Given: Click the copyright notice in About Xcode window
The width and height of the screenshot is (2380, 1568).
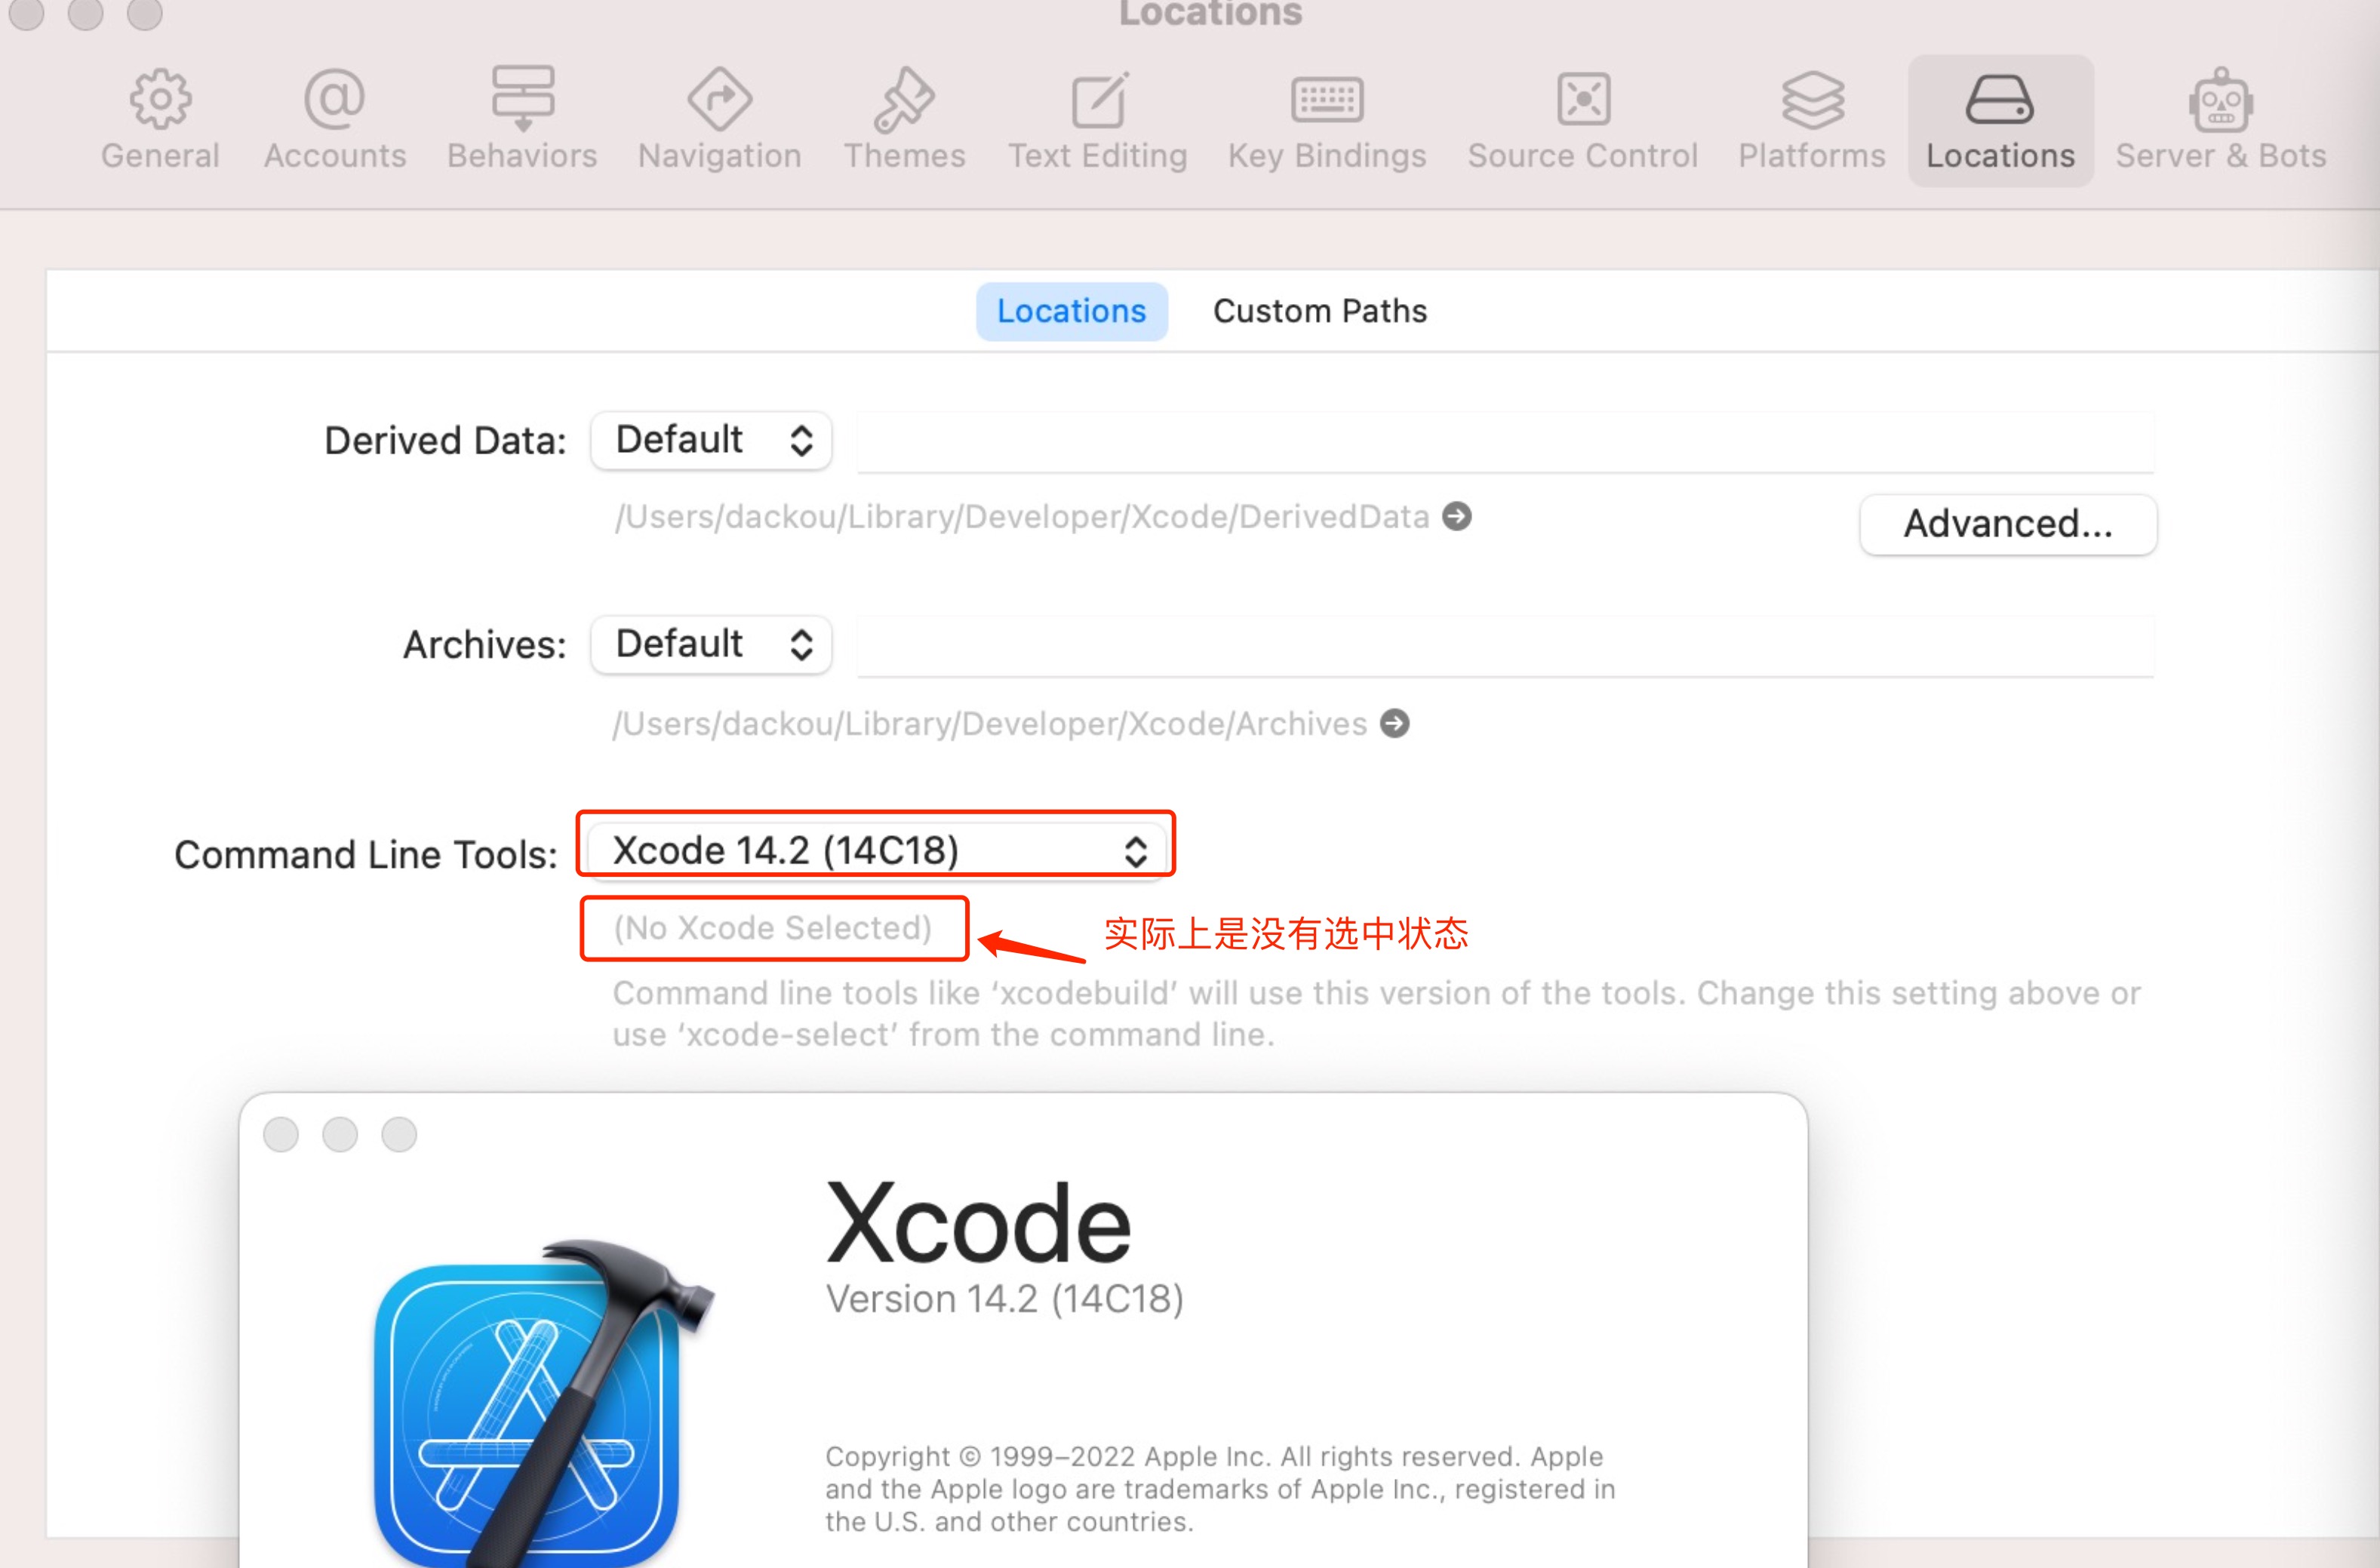Looking at the screenshot, I should point(1220,1489).
